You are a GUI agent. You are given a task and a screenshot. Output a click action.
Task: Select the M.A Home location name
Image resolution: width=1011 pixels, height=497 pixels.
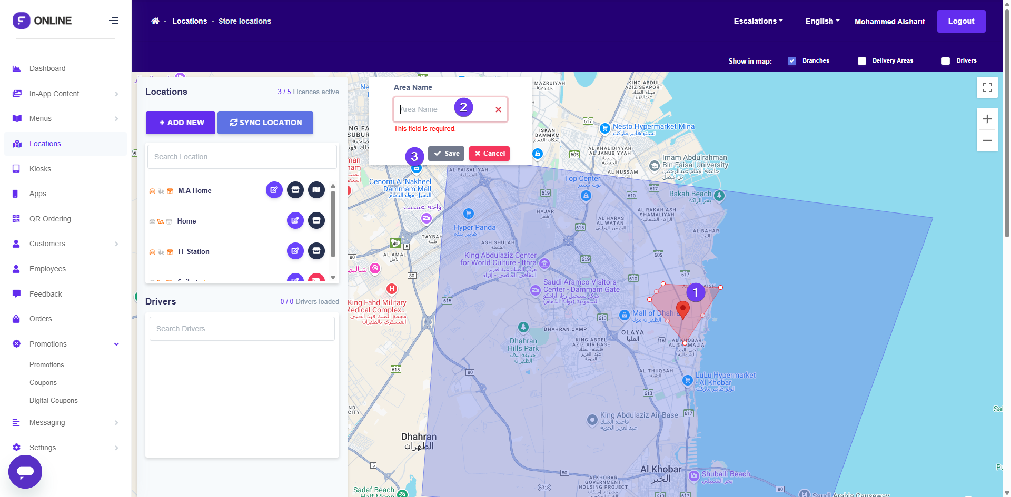(195, 190)
